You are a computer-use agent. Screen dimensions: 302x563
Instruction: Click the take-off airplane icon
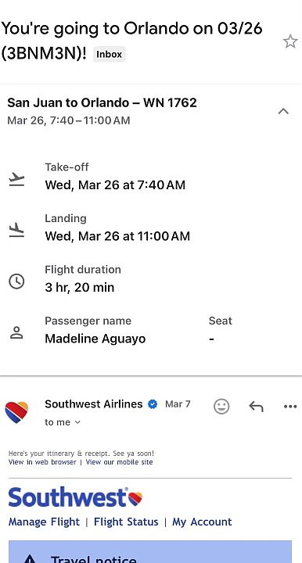16,179
